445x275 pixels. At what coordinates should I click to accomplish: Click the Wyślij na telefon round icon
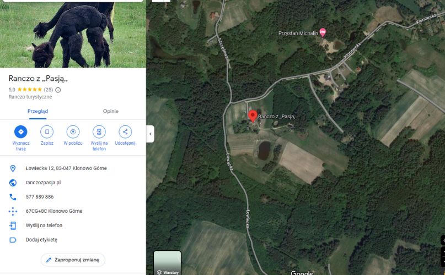(99, 131)
